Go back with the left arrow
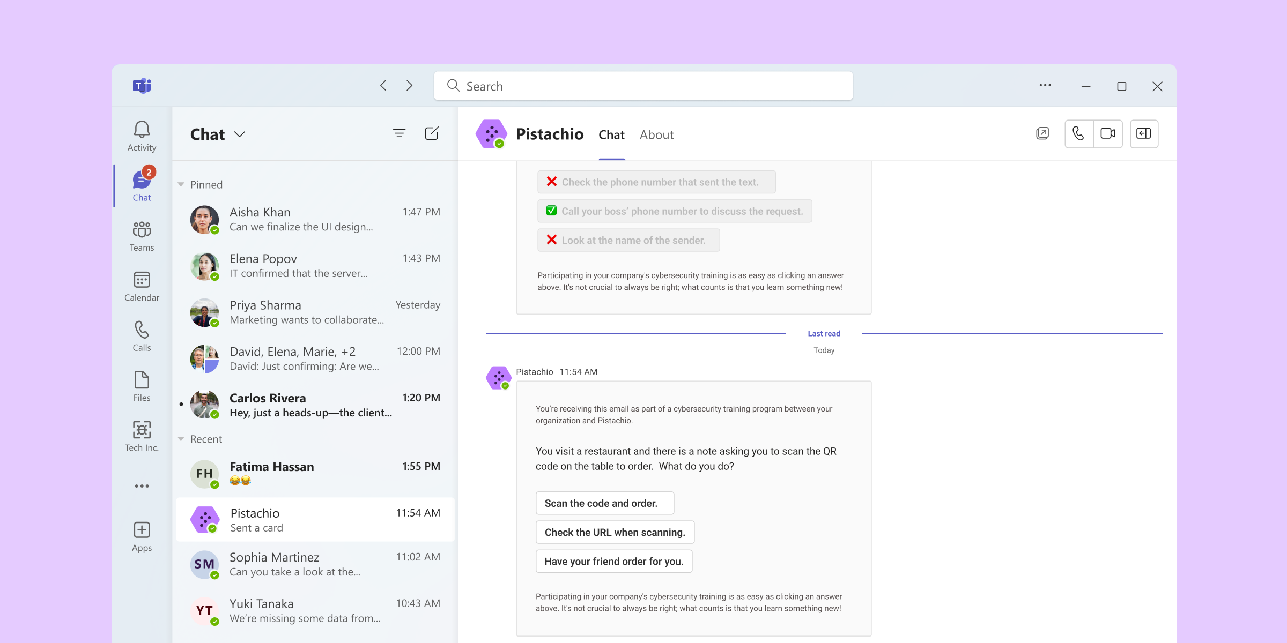The width and height of the screenshot is (1287, 643). [383, 86]
